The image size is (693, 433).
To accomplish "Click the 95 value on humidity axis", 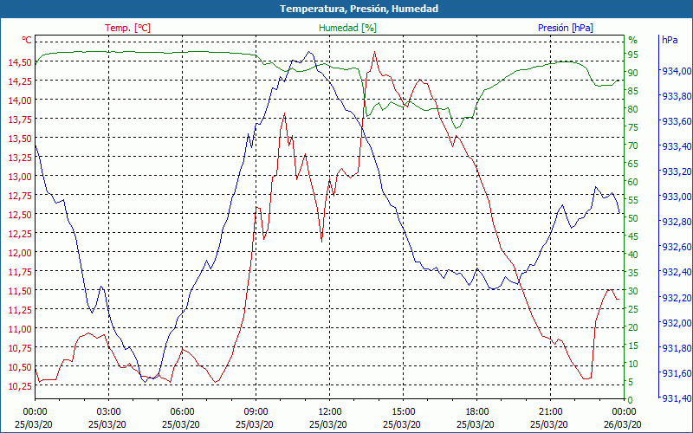I will pos(633,55).
